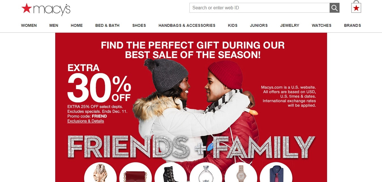Select the blue shirt and tie thumbnail

(x=276, y=172)
